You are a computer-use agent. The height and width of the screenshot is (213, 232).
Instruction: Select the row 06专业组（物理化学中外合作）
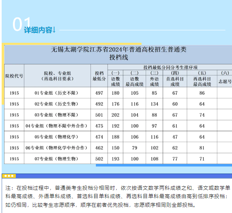(x=118, y=147)
